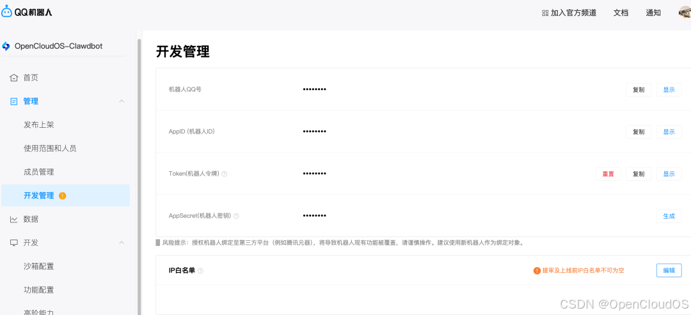
Task: Copy the Token(机器人令牌) value
Action: (639, 174)
